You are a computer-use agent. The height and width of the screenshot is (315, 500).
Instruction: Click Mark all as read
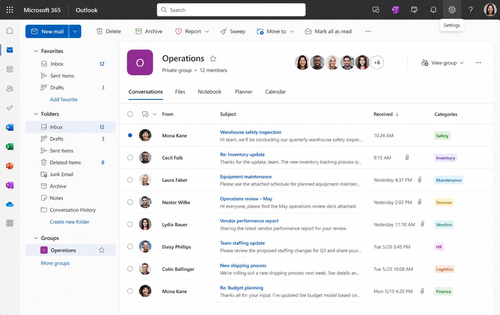[x=328, y=31]
